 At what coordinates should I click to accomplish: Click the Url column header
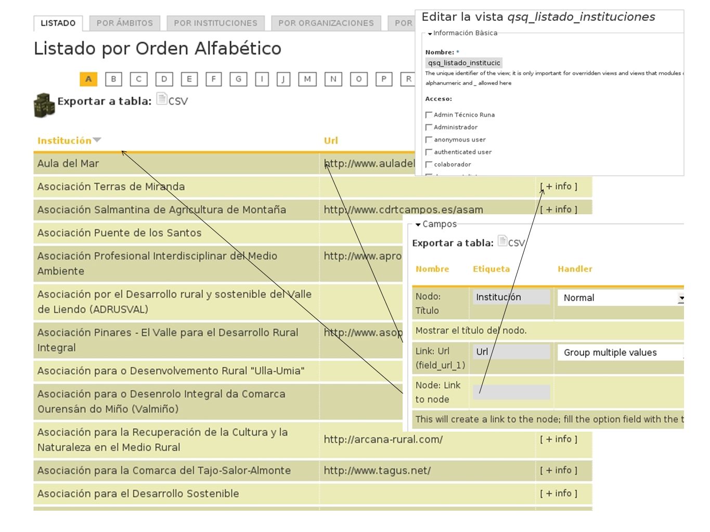click(331, 140)
